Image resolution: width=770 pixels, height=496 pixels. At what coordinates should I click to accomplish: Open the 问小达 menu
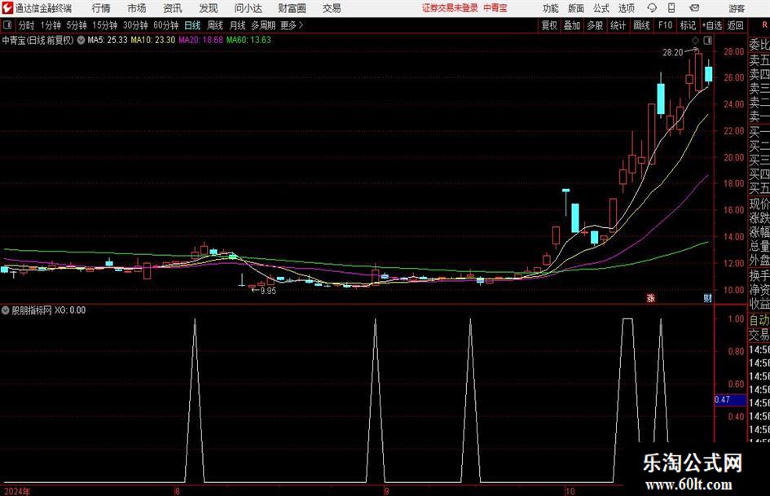coord(248,8)
